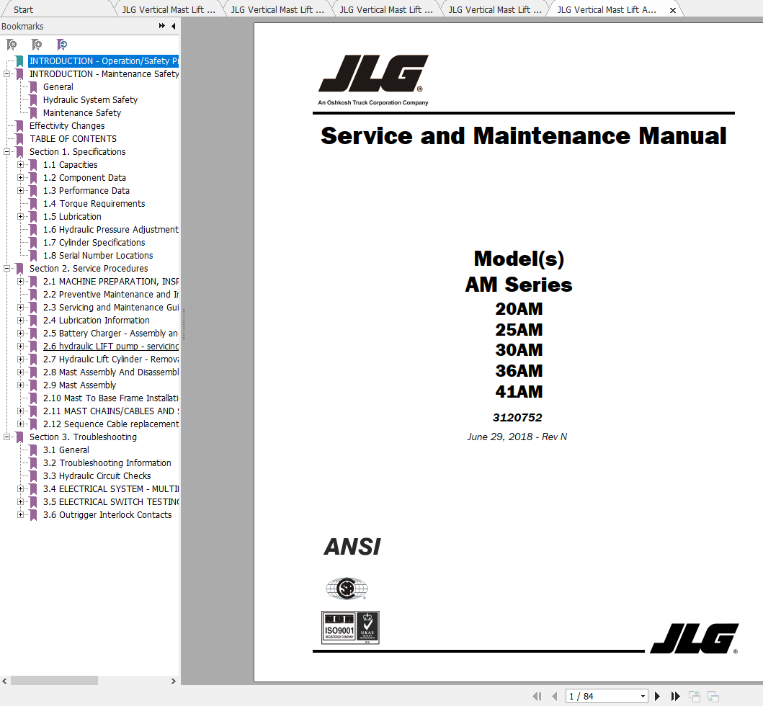Expand 1.5 Lubrication bookmark

20,217
